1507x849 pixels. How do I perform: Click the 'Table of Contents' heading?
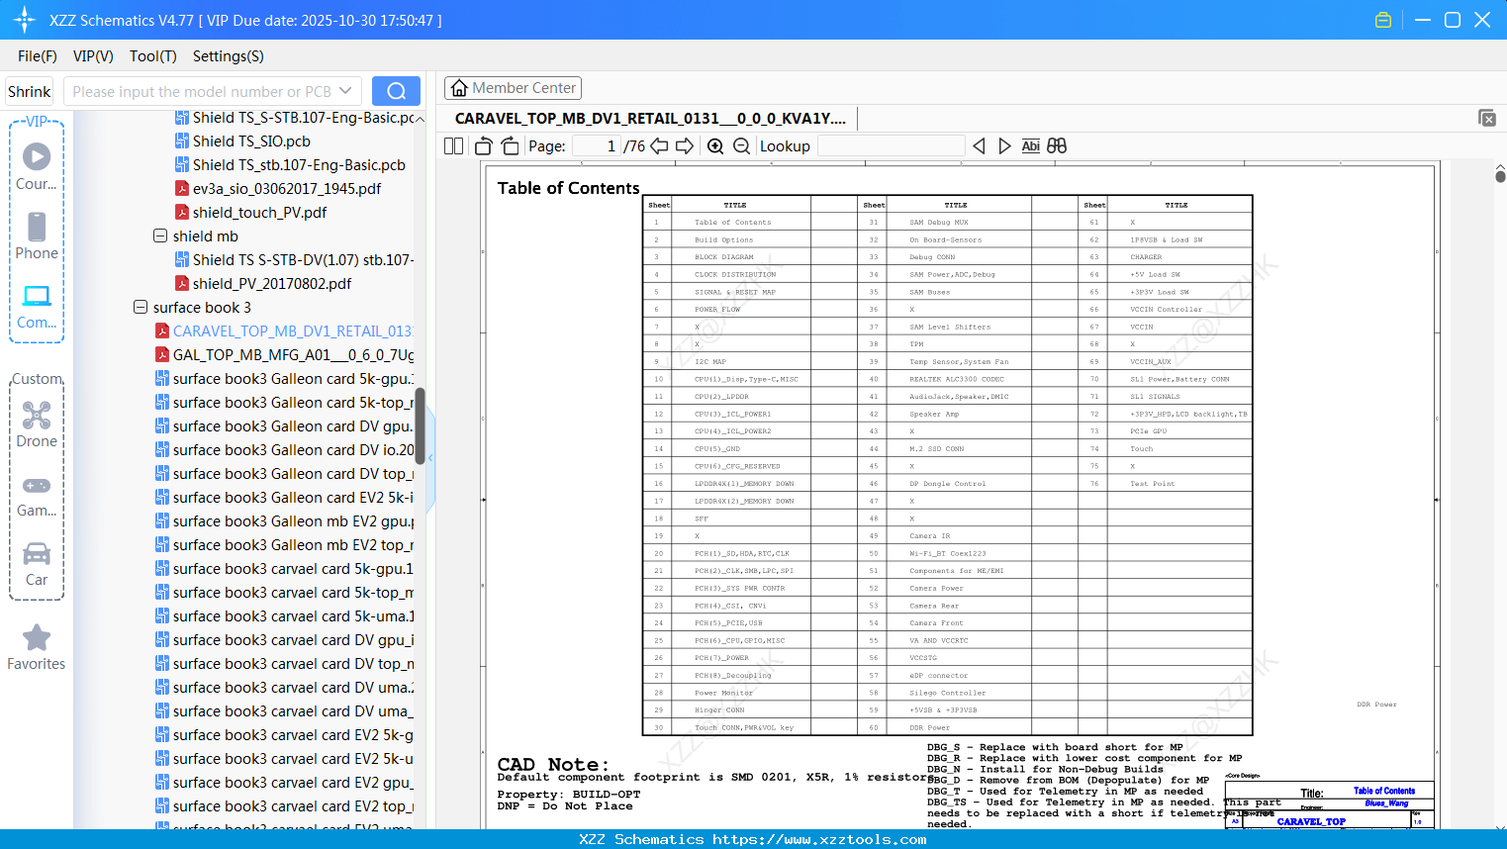tap(569, 188)
